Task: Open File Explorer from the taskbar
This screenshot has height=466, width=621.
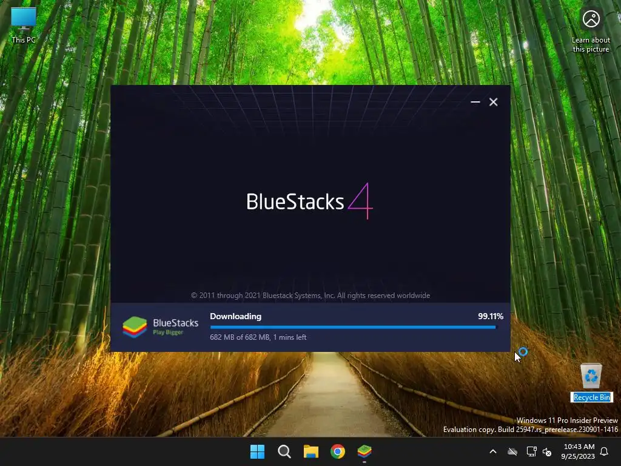Action: [x=311, y=451]
